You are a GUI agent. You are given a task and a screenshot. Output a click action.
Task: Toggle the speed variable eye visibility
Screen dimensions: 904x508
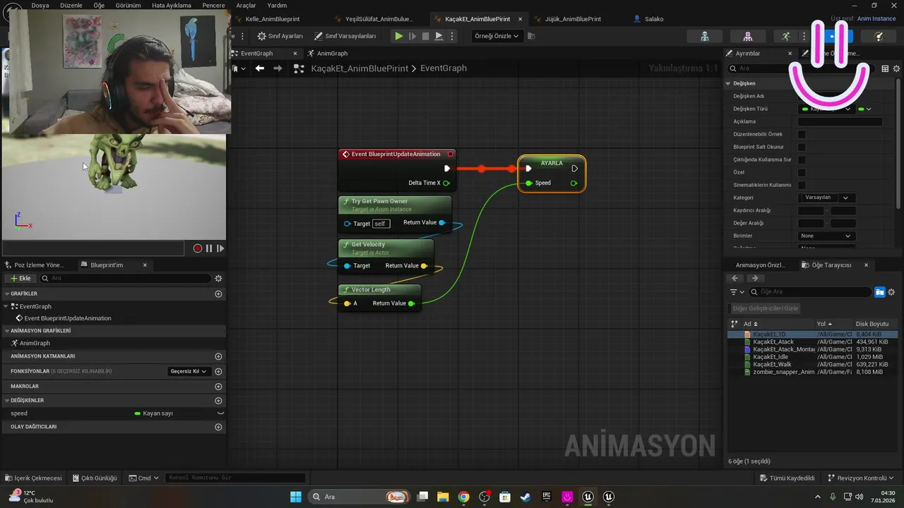(220, 413)
